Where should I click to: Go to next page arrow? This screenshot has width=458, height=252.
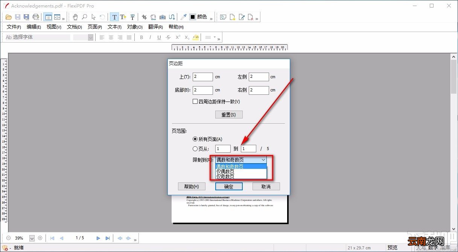[x=98, y=238]
